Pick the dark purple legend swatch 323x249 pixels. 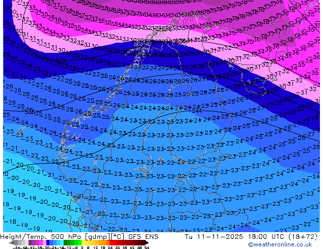tap(30, 242)
